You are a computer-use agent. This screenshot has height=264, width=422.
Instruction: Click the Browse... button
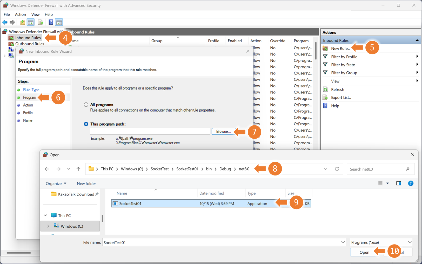[223, 131]
